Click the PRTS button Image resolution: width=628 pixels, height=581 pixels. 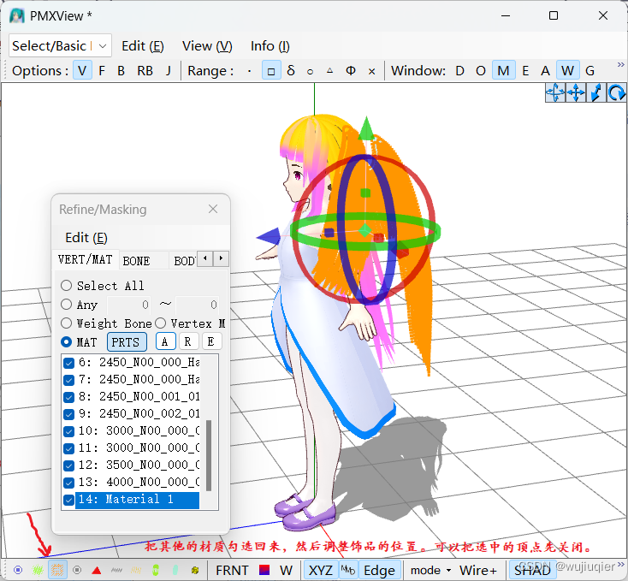click(x=127, y=342)
